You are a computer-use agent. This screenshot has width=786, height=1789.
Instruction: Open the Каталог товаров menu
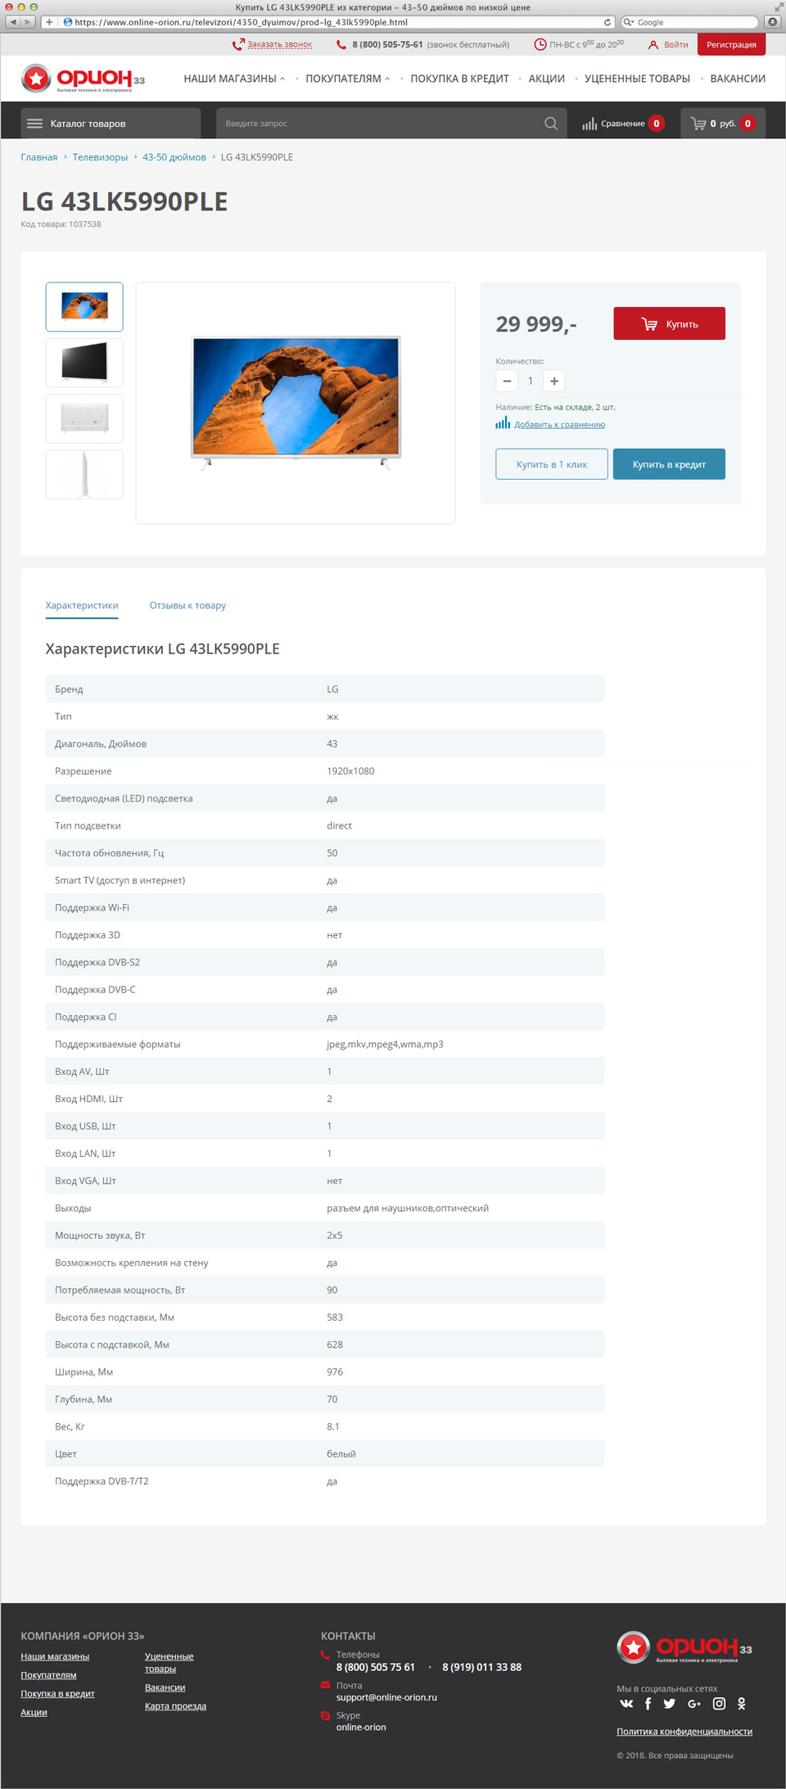coord(111,124)
